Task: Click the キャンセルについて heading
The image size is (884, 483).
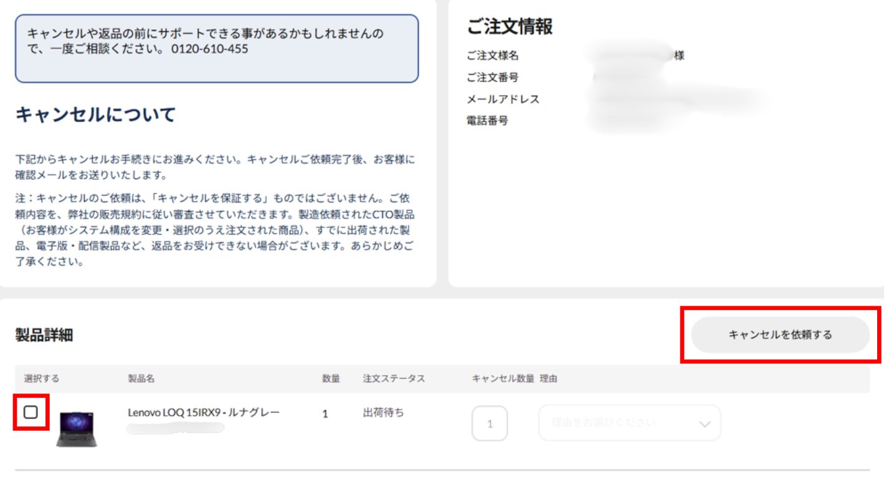Action: click(95, 115)
